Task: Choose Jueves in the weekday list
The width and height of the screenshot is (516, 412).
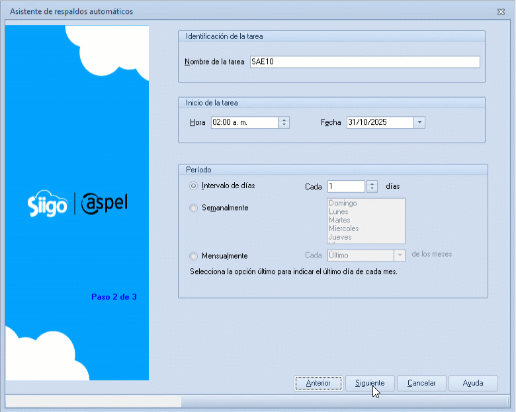Action: tap(340, 237)
